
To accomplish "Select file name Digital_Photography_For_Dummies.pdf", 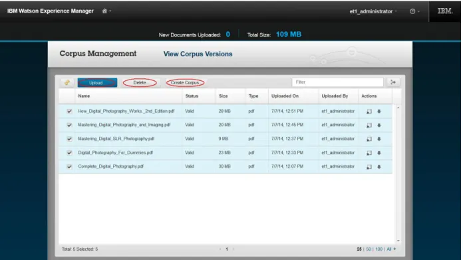I will [116, 153].
